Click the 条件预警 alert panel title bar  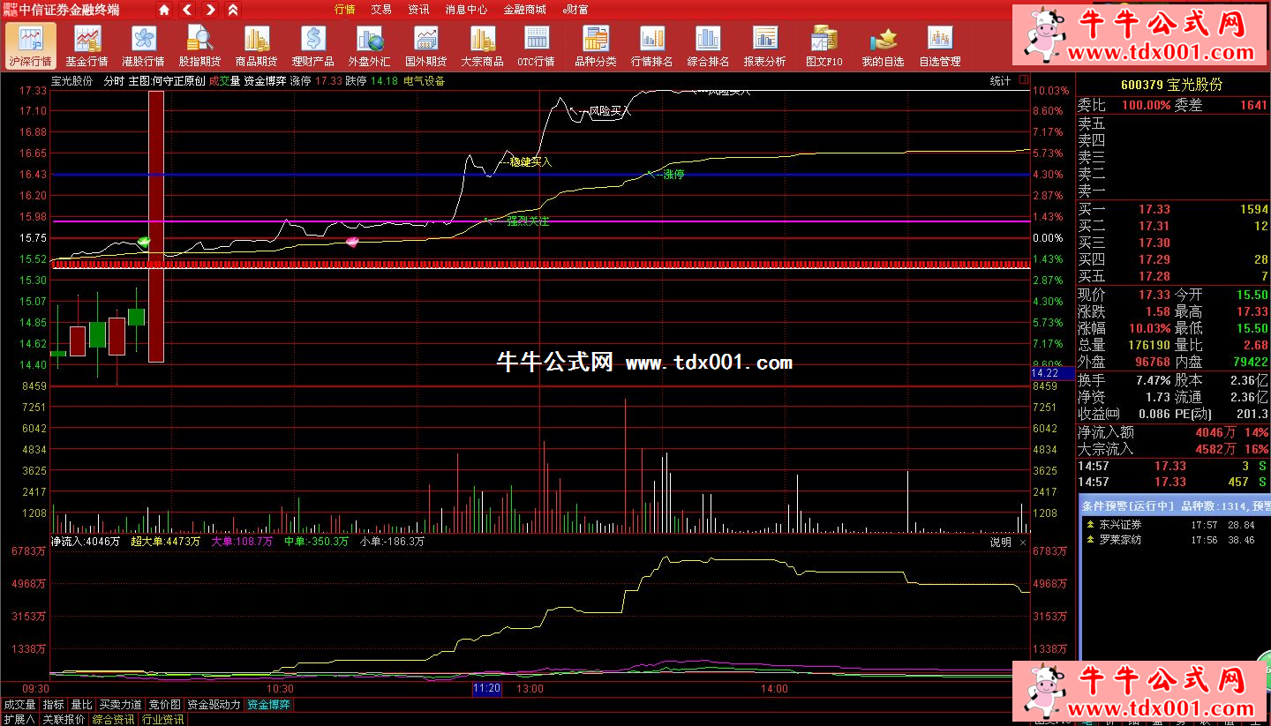(1175, 505)
